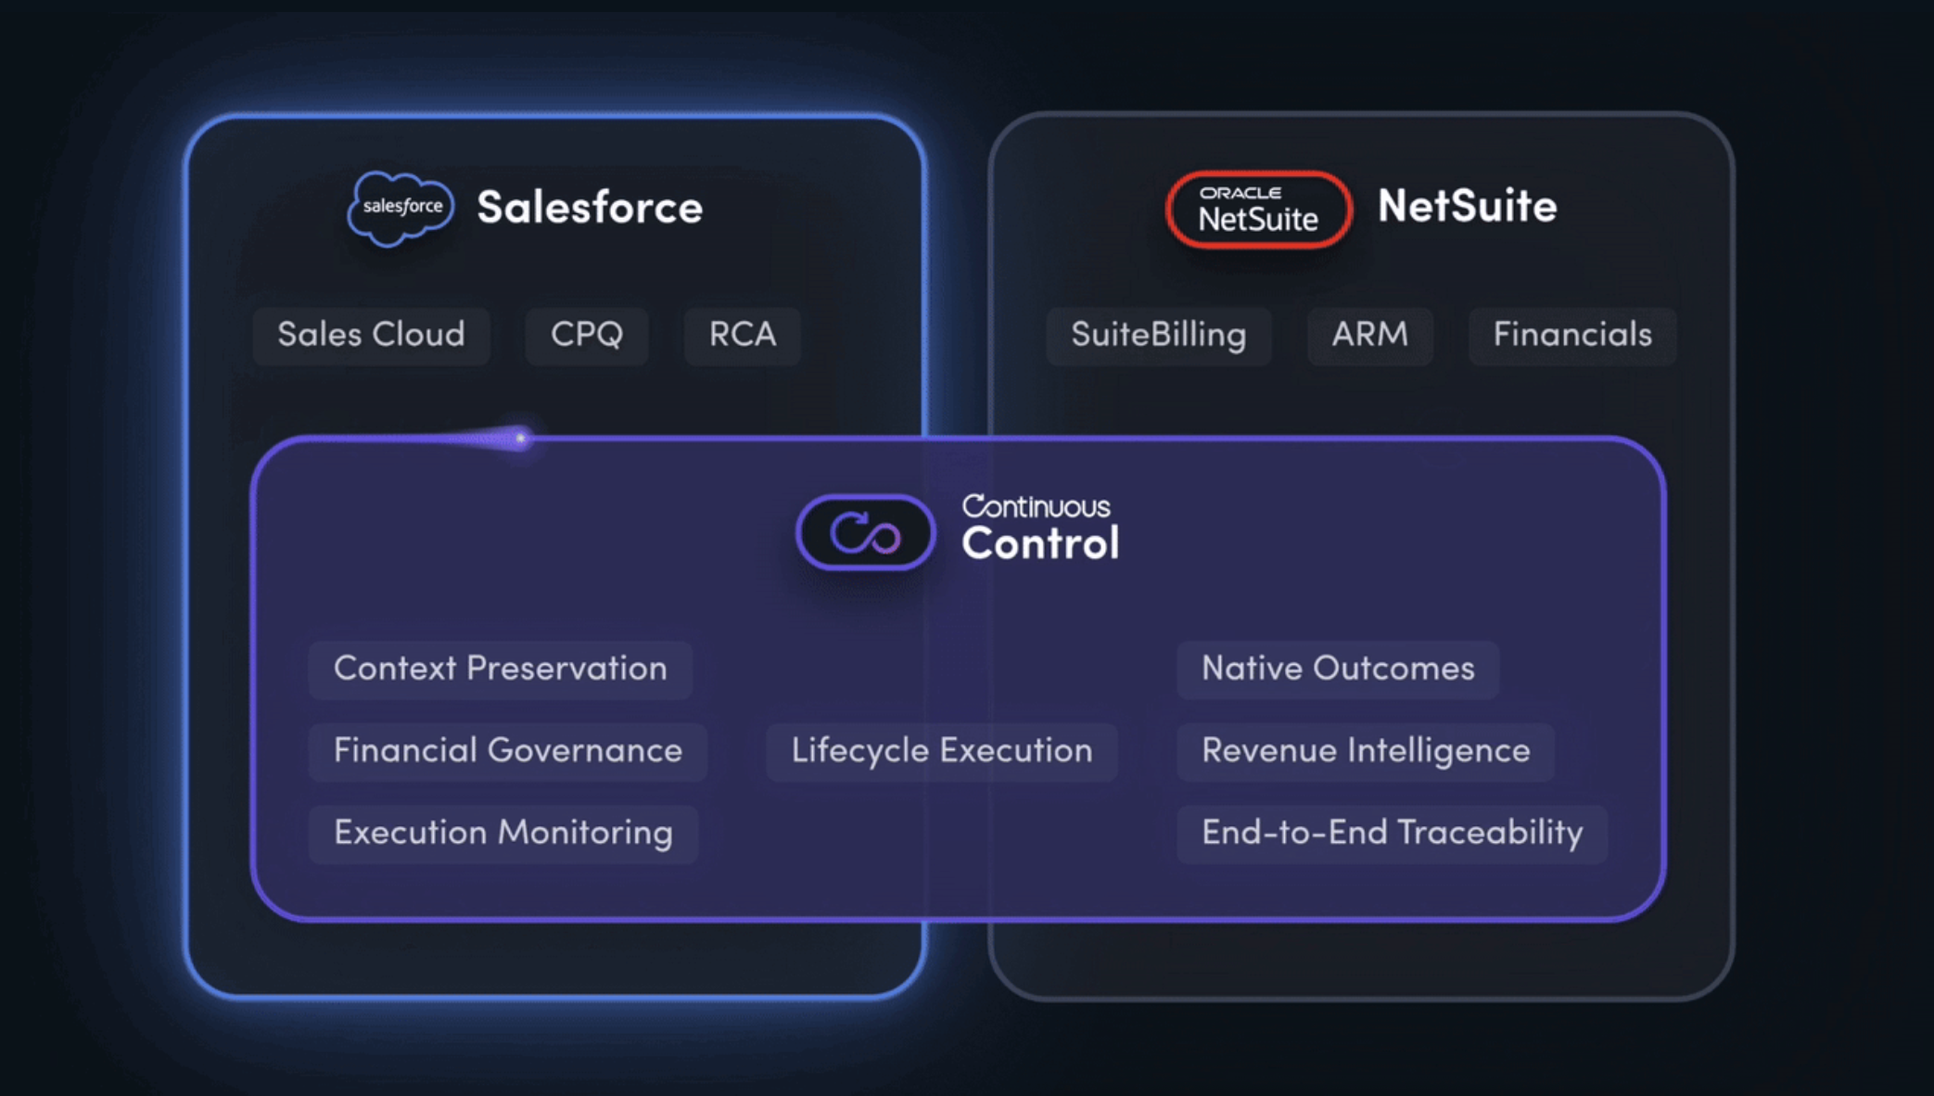Viewport: 1934px width, 1096px height.
Task: Click the Native Outcomes pill
Action: pos(1337,669)
